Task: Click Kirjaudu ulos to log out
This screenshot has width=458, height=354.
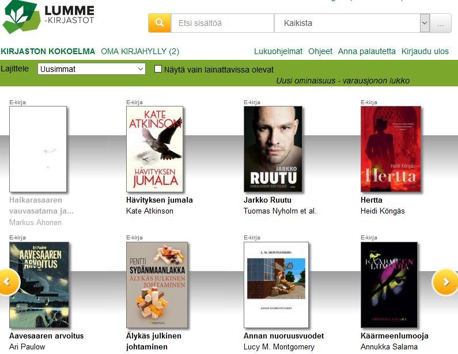Action: coord(425,51)
